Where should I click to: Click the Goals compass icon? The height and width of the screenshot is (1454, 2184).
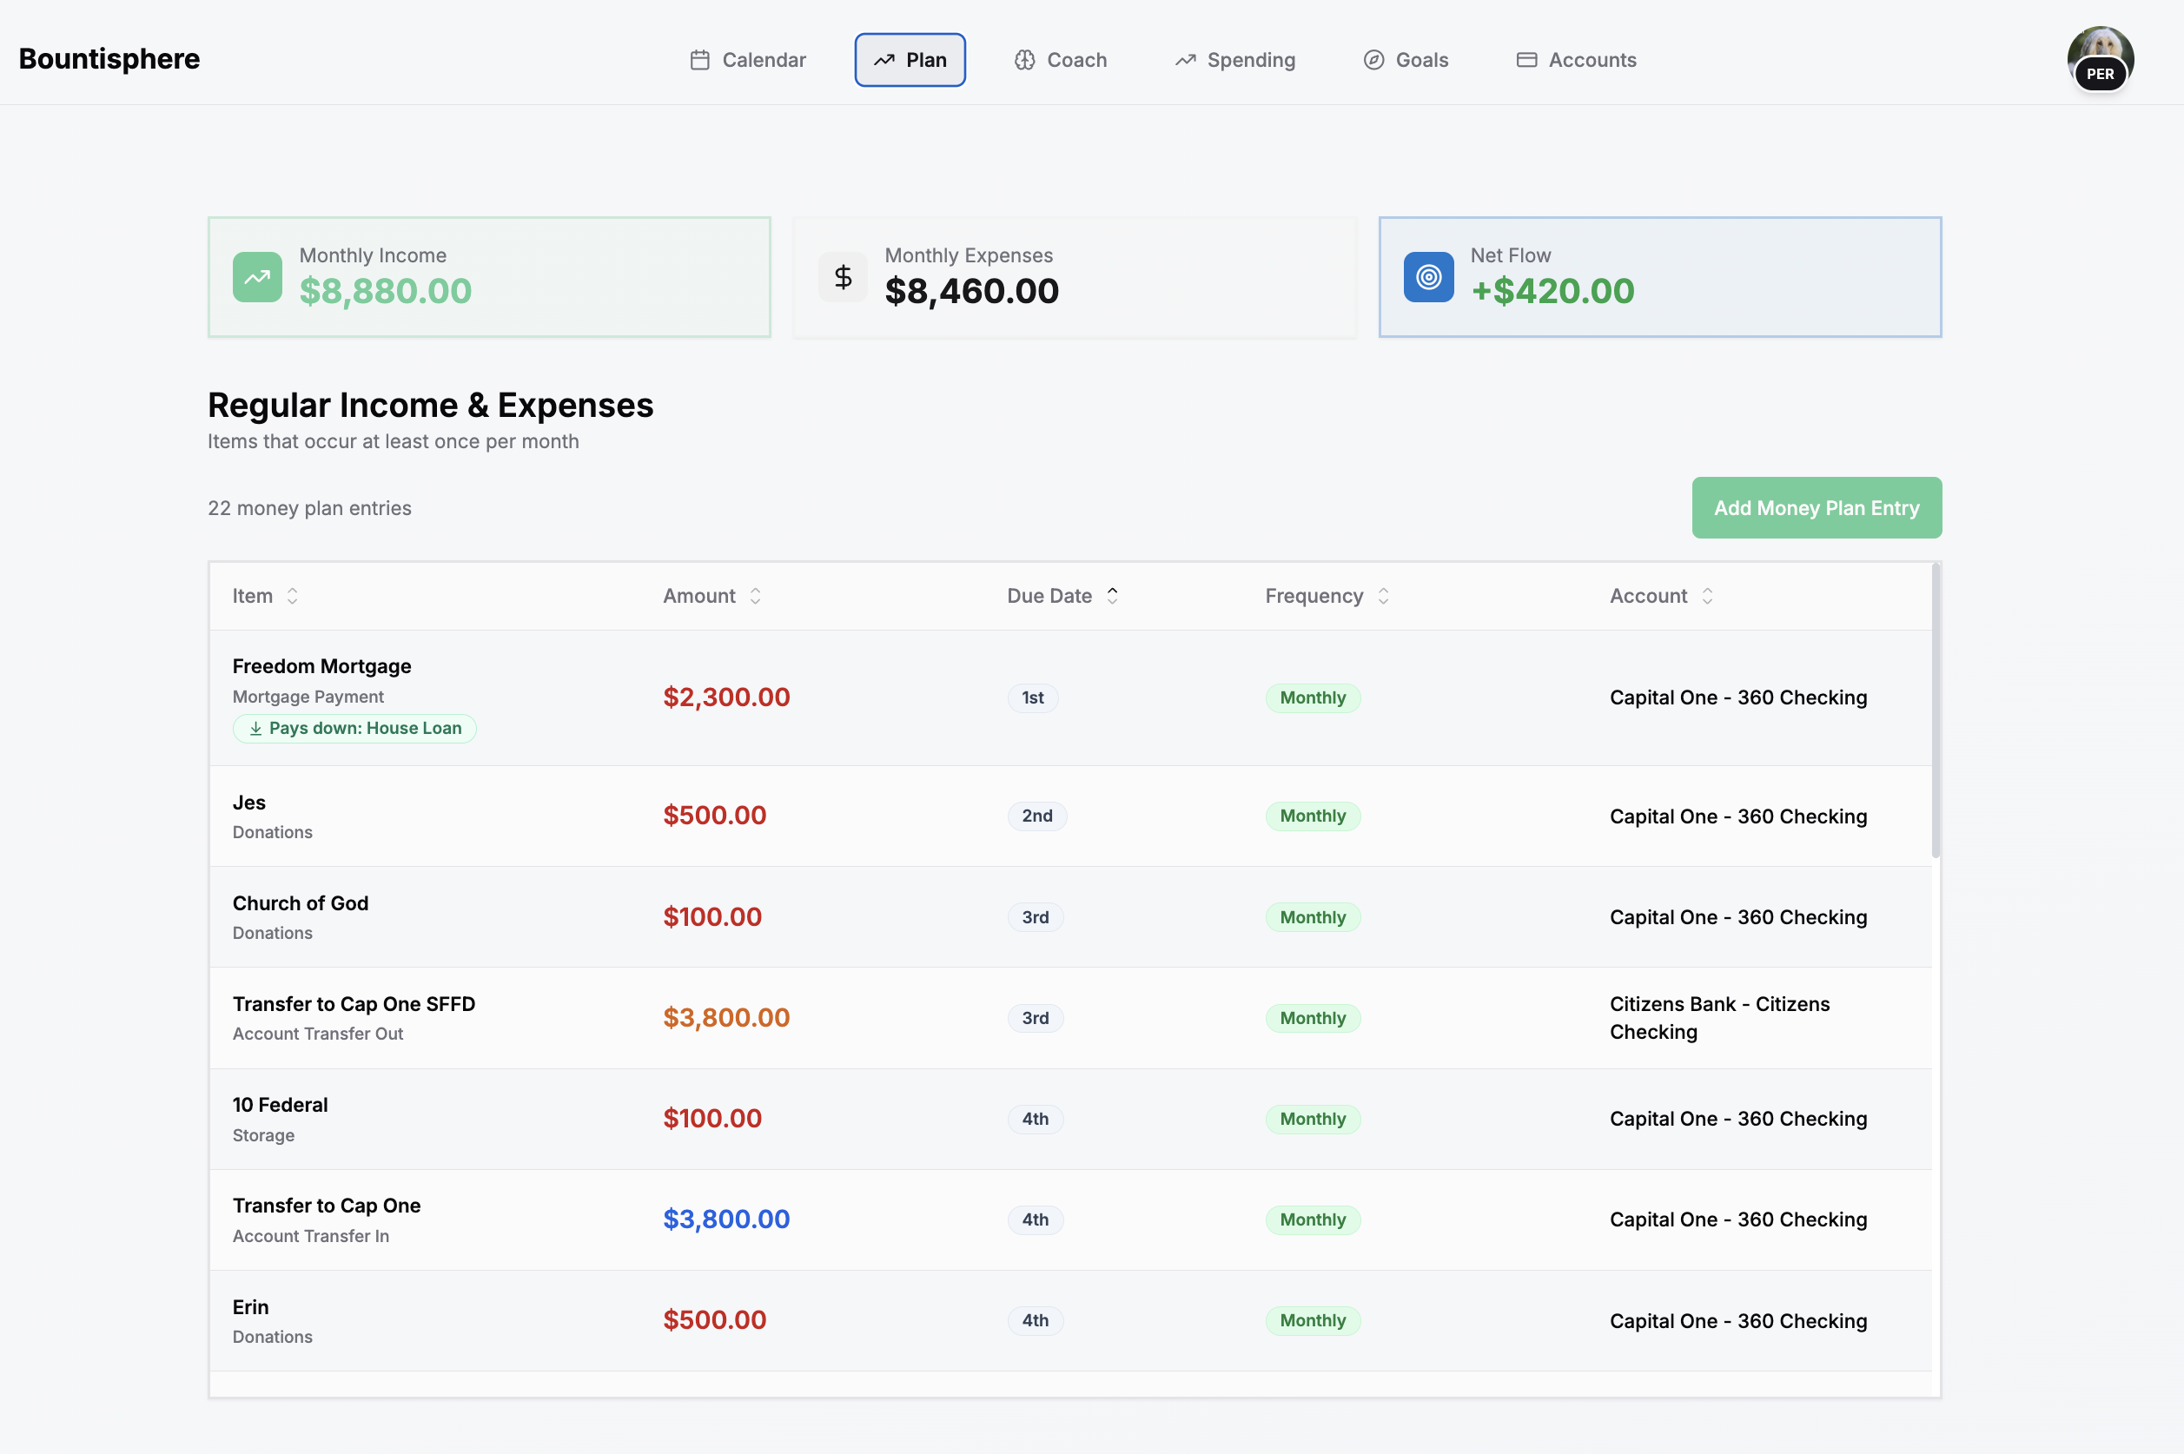click(1373, 60)
